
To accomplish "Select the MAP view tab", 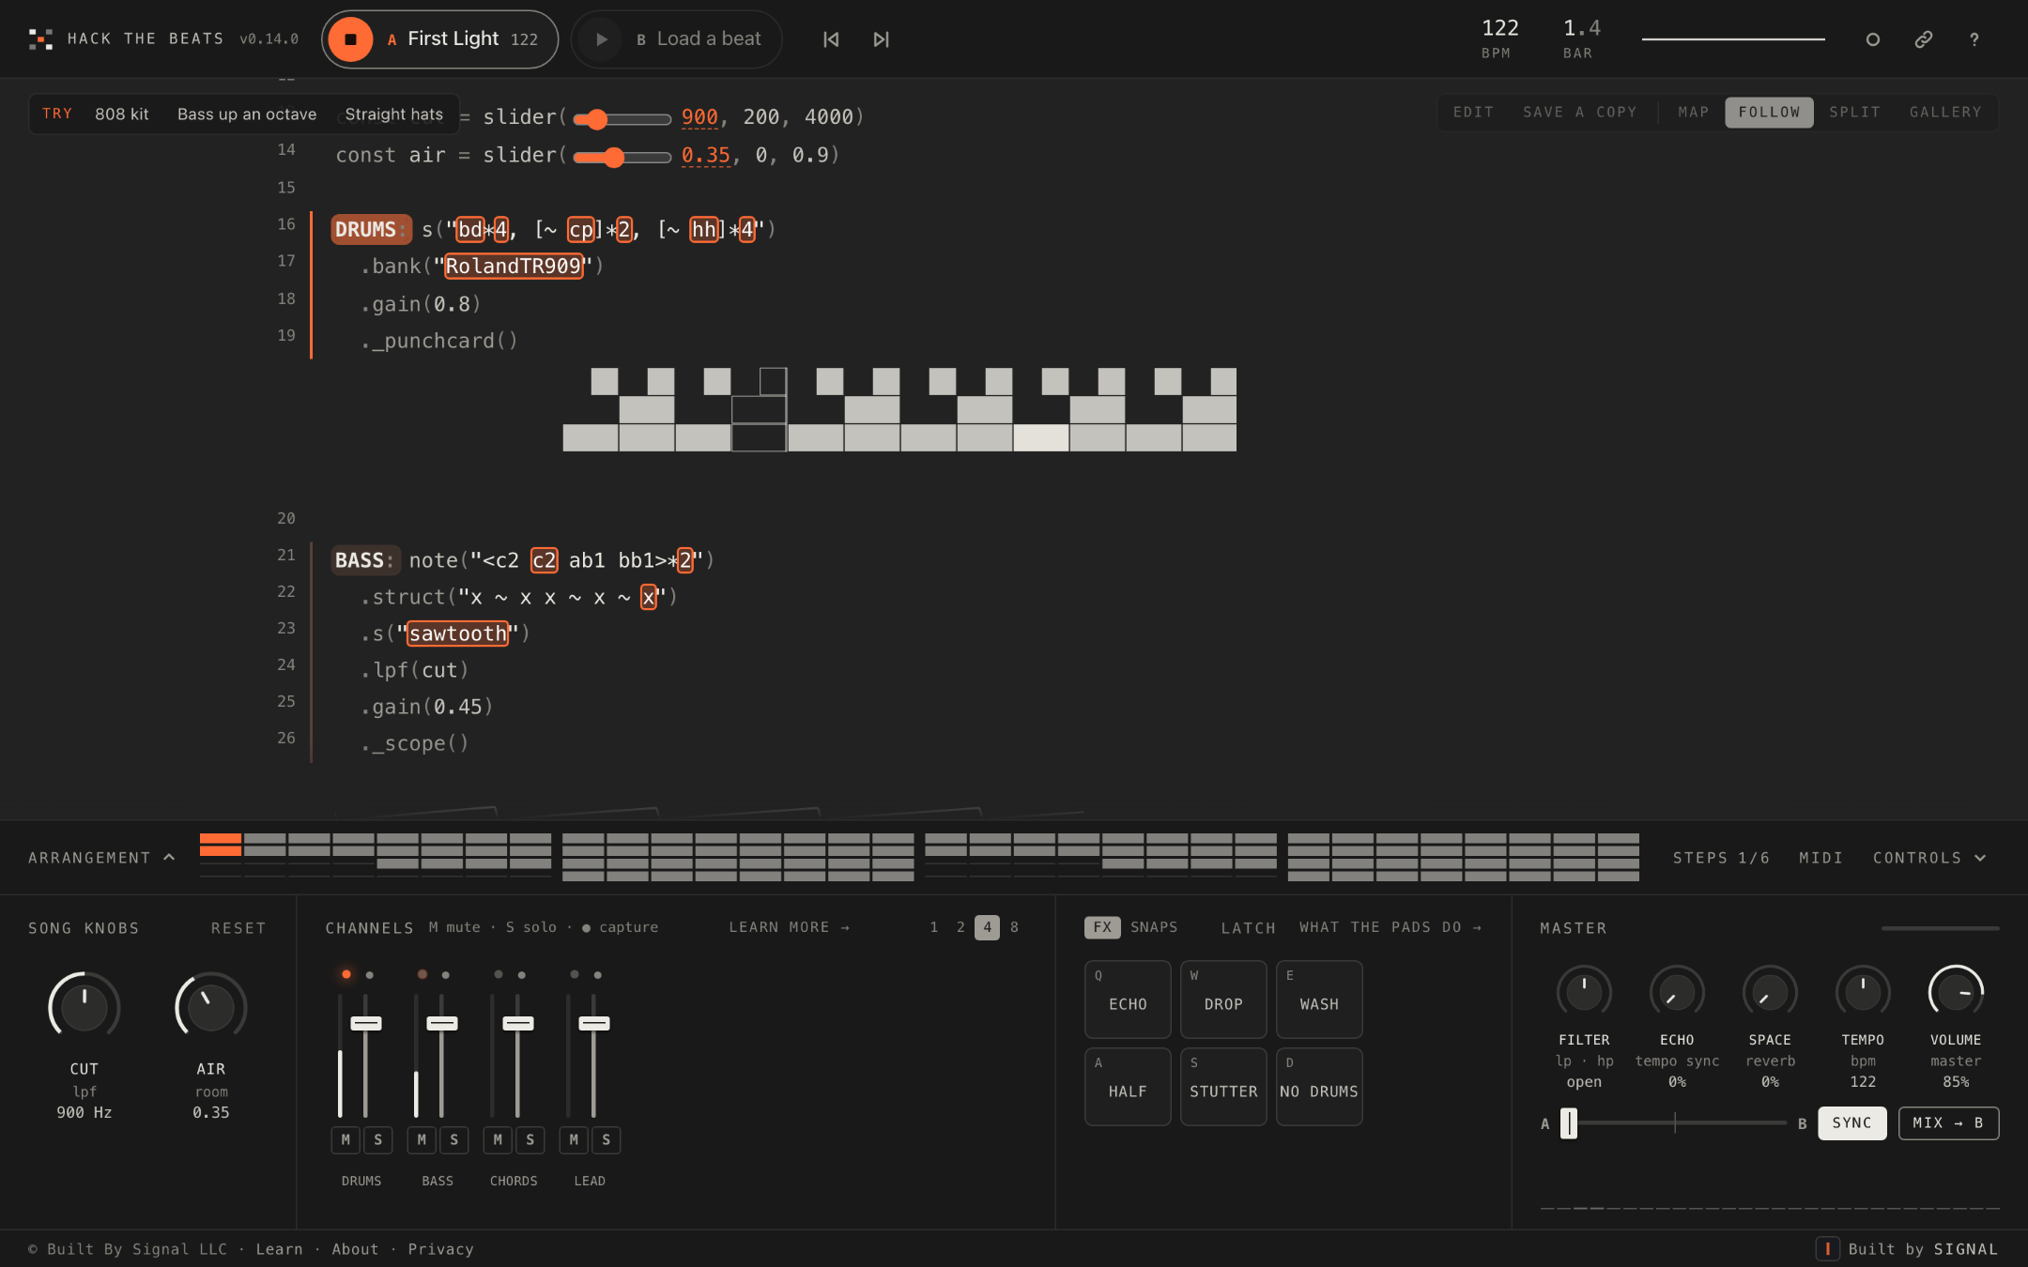I will tap(1694, 112).
